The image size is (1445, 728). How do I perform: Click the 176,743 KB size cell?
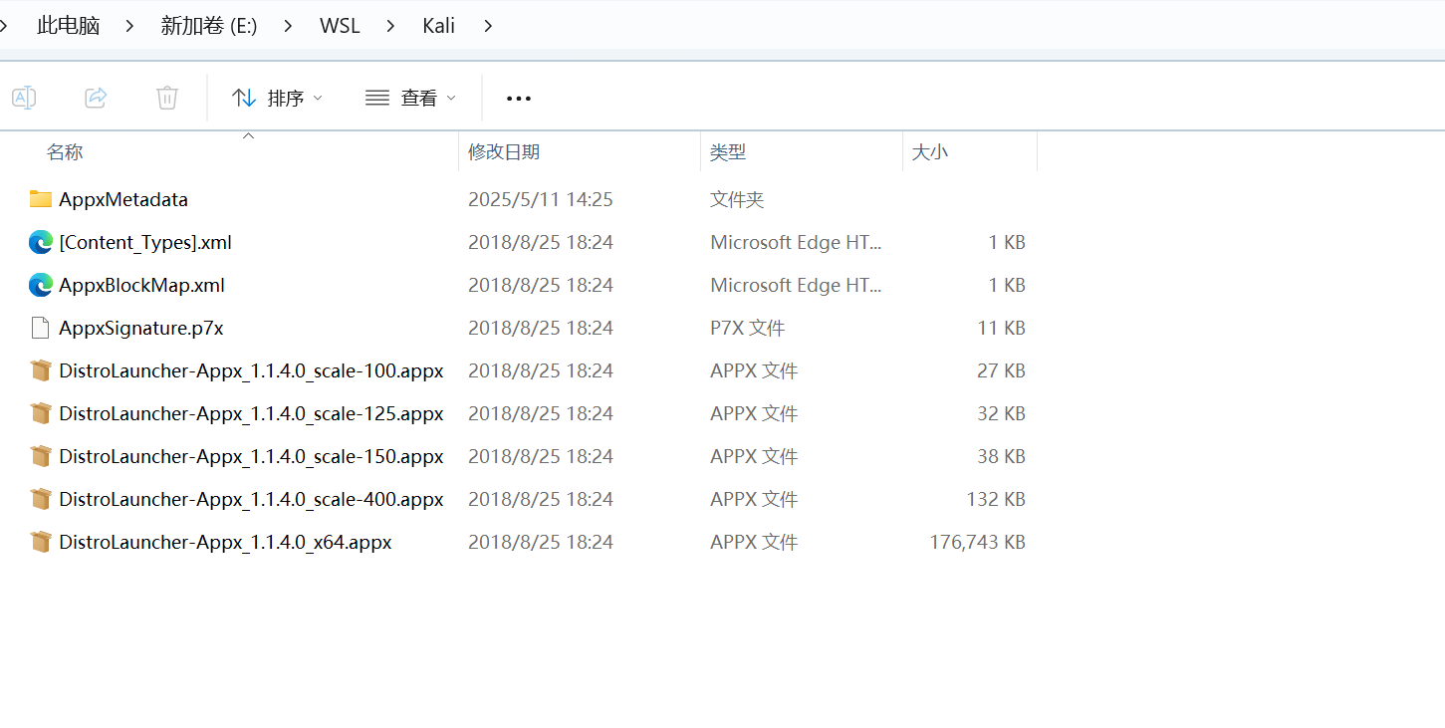977,542
